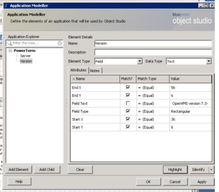Viewport: 219px width, 192px height.
Task: Click the End X attribute name
Action: click(76, 88)
